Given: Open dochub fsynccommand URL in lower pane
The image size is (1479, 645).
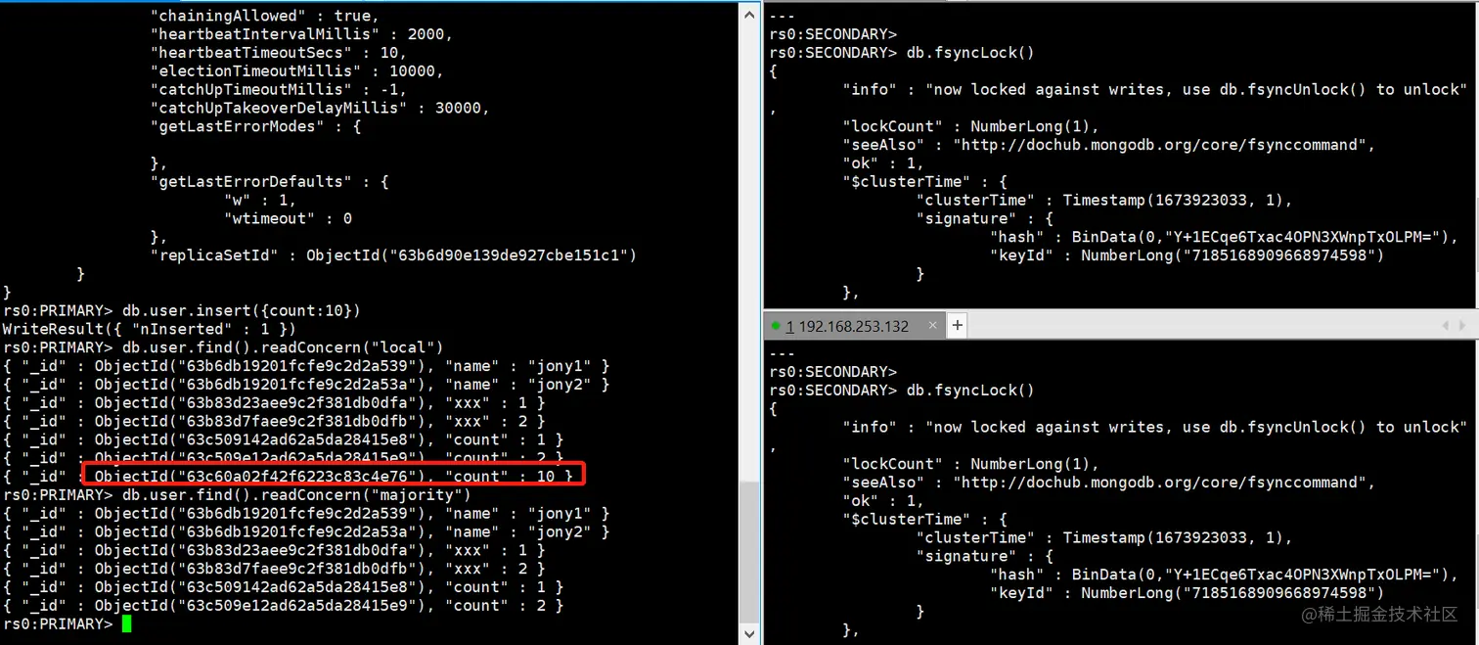Looking at the screenshot, I should point(1166,483).
